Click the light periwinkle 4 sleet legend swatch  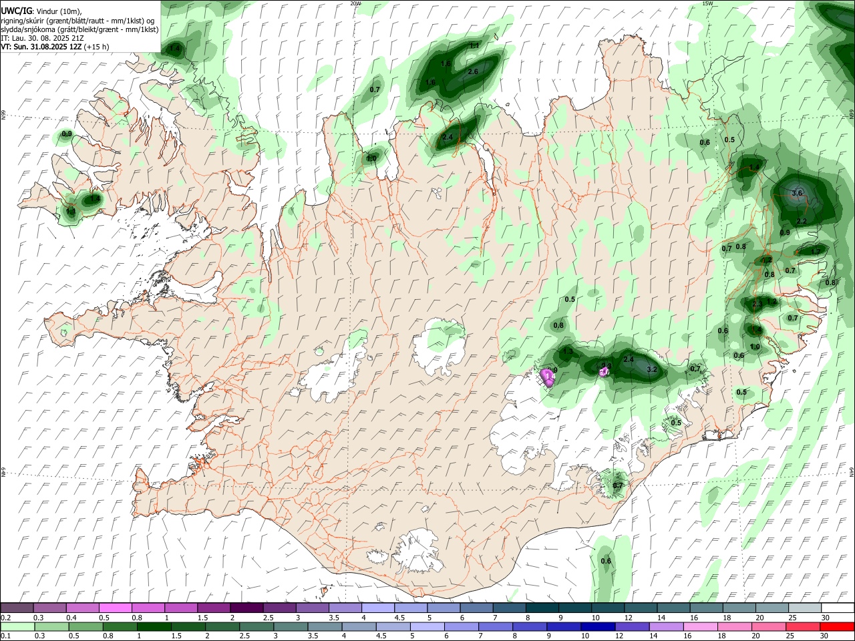click(x=378, y=608)
